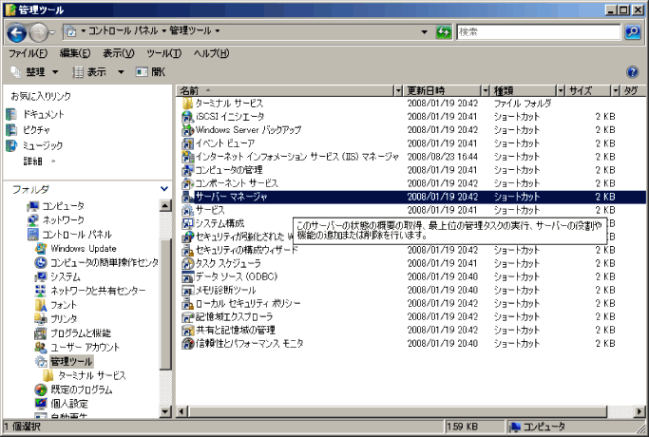
Task: Click the green Refresh icon
Action: (444, 32)
